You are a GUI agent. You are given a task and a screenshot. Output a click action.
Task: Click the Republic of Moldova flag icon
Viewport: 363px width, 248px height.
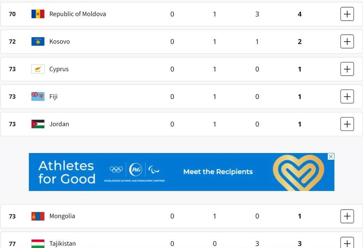[37, 14]
